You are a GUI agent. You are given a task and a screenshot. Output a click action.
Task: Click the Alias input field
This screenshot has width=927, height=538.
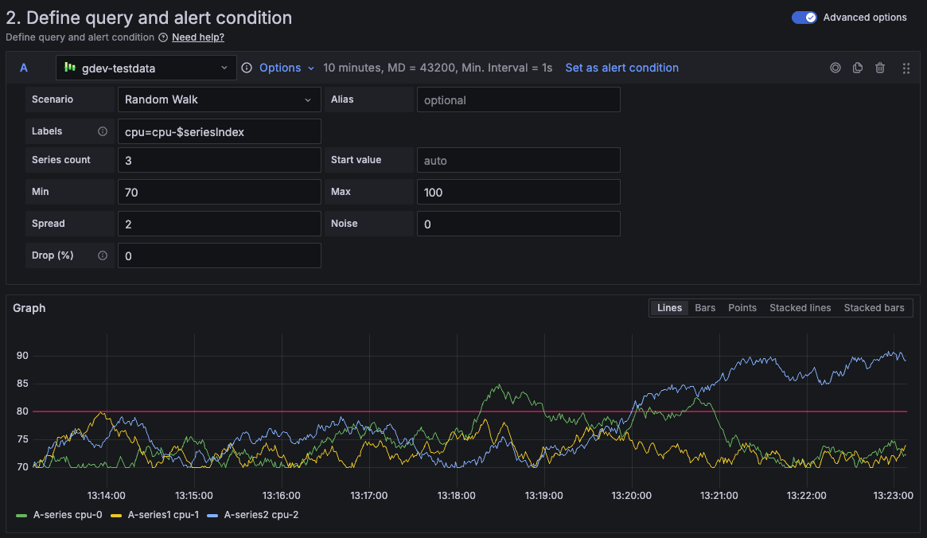pos(518,99)
